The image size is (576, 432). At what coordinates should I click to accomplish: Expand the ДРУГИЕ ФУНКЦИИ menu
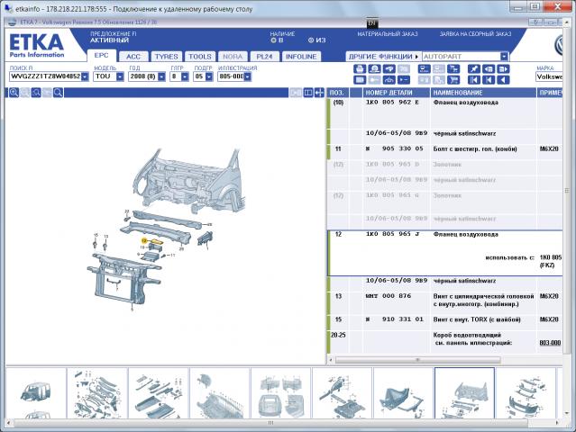[x=383, y=57]
